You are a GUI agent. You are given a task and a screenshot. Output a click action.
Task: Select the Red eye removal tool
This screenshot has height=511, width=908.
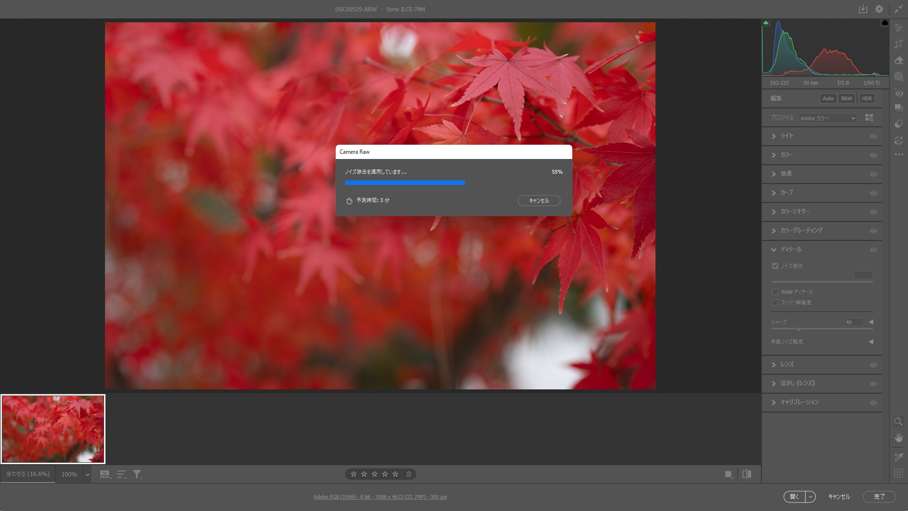(x=899, y=93)
